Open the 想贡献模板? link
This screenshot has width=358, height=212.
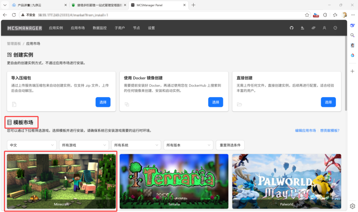(x=330, y=130)
